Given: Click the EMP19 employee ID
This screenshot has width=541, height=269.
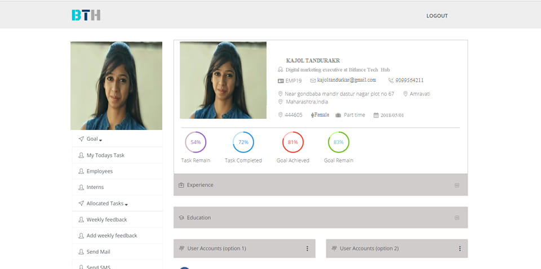Looking at the screenshot, I should click(294, 80).
